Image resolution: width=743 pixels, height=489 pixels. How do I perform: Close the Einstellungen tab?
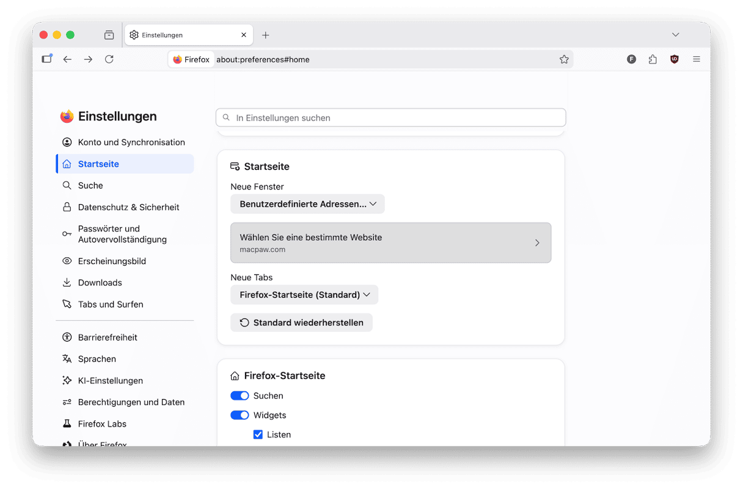click(244, 35)
